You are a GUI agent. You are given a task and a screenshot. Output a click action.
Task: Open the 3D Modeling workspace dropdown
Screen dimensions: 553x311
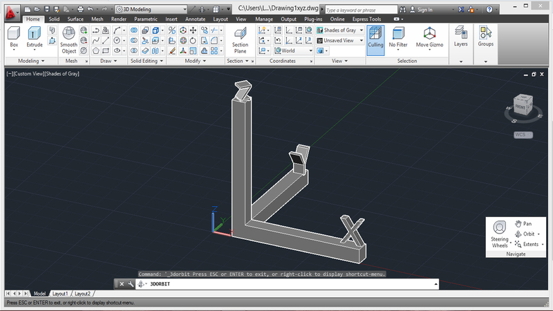click(151, 9)
